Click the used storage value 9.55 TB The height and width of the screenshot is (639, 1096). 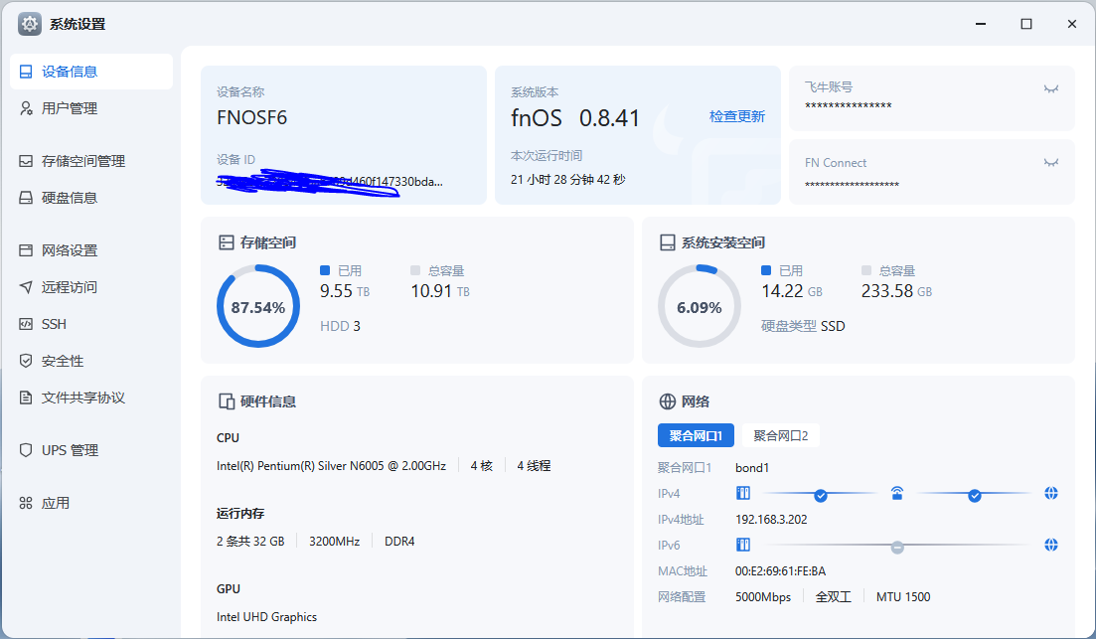[x=345, y=291]
